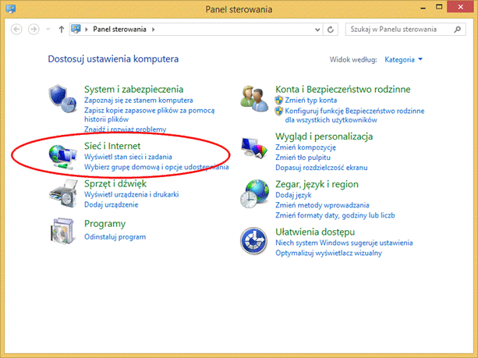Screen dimensions: 478x358
Task: Click the Control Panel icon in the address bar
Action: (x=76, y=29)
